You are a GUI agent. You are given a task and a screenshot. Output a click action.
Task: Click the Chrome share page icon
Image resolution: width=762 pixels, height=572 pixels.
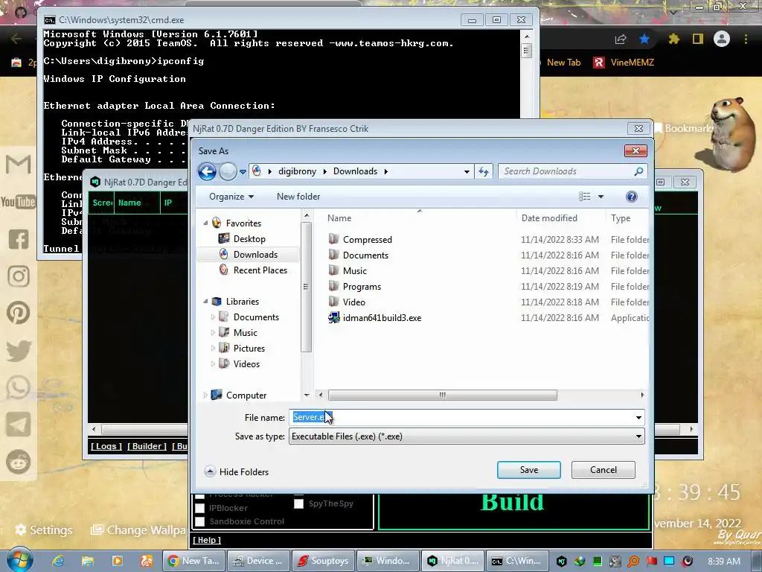coord(621,39)
